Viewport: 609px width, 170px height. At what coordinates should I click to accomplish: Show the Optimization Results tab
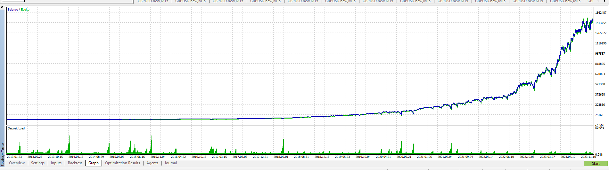pyautogui.click(x=122, y=163)
